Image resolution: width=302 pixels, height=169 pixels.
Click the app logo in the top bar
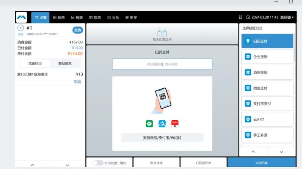(22, 17)
